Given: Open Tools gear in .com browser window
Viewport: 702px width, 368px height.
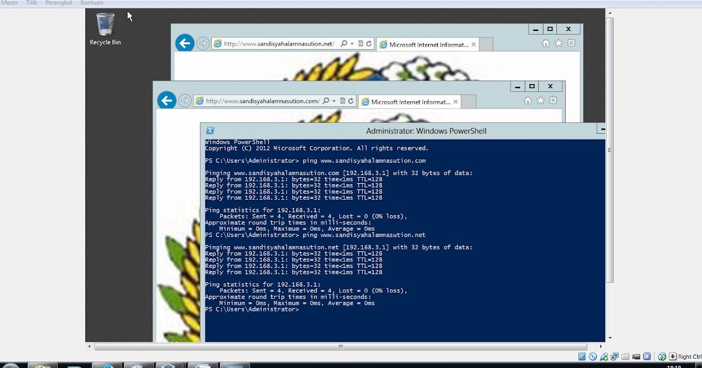Looking at the screenshot, I should [x=553, y=100].
